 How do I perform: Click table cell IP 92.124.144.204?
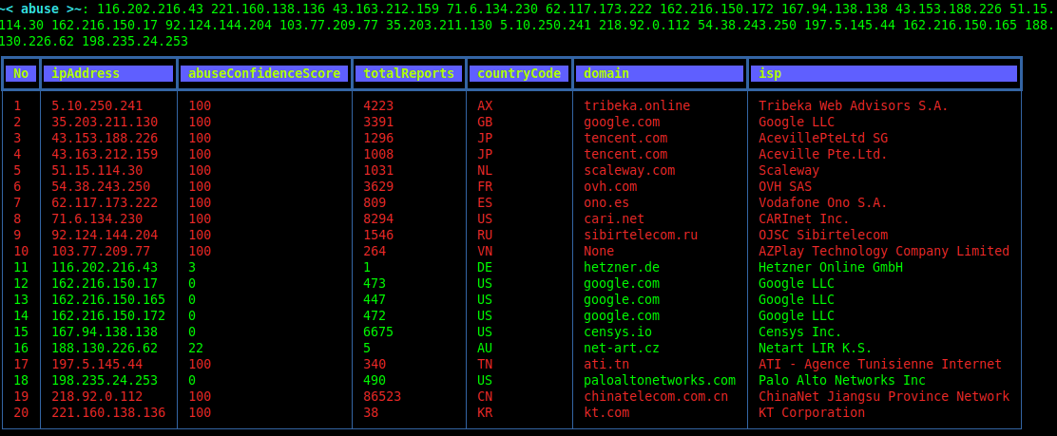point(105,236)
